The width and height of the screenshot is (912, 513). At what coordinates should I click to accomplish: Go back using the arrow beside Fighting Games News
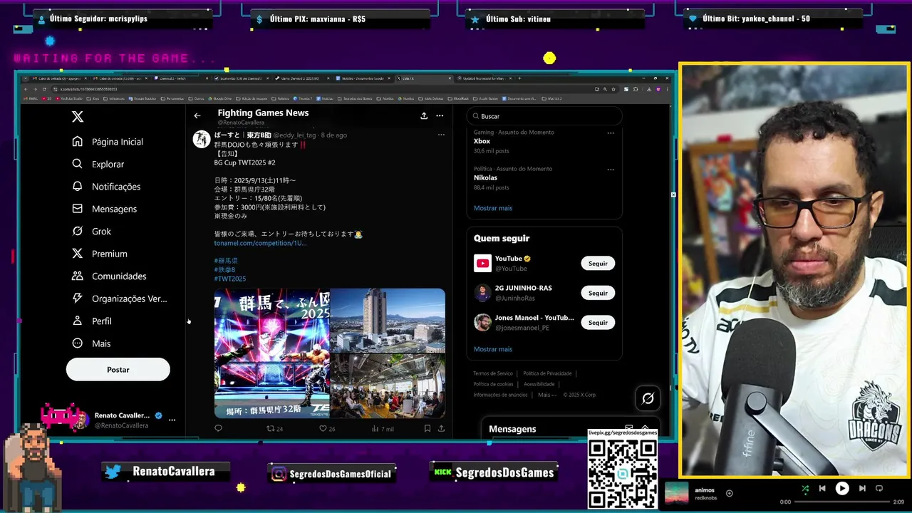197,116
